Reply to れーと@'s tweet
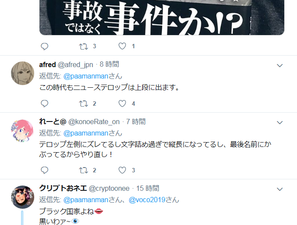The height and width of the screenshot is (225, 297). point(44,170)
